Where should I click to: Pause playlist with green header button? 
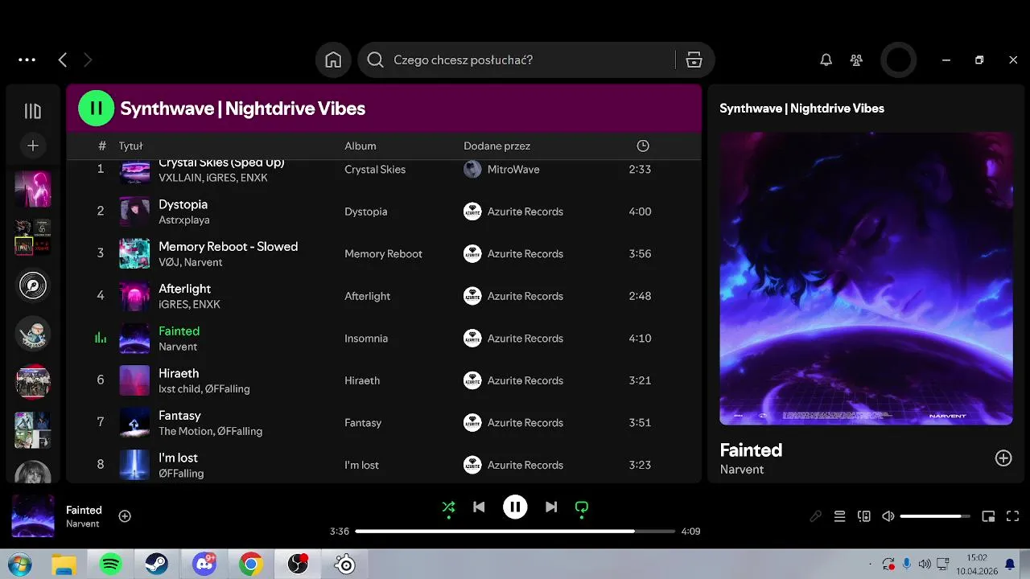[x=96, y=108]
